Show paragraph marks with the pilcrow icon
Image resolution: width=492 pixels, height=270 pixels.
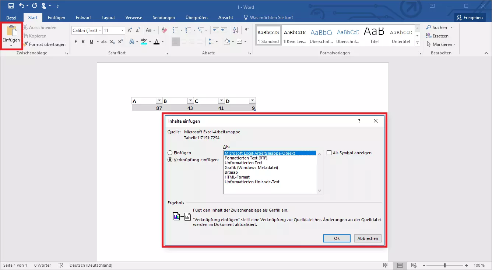[x=247, y=30]
